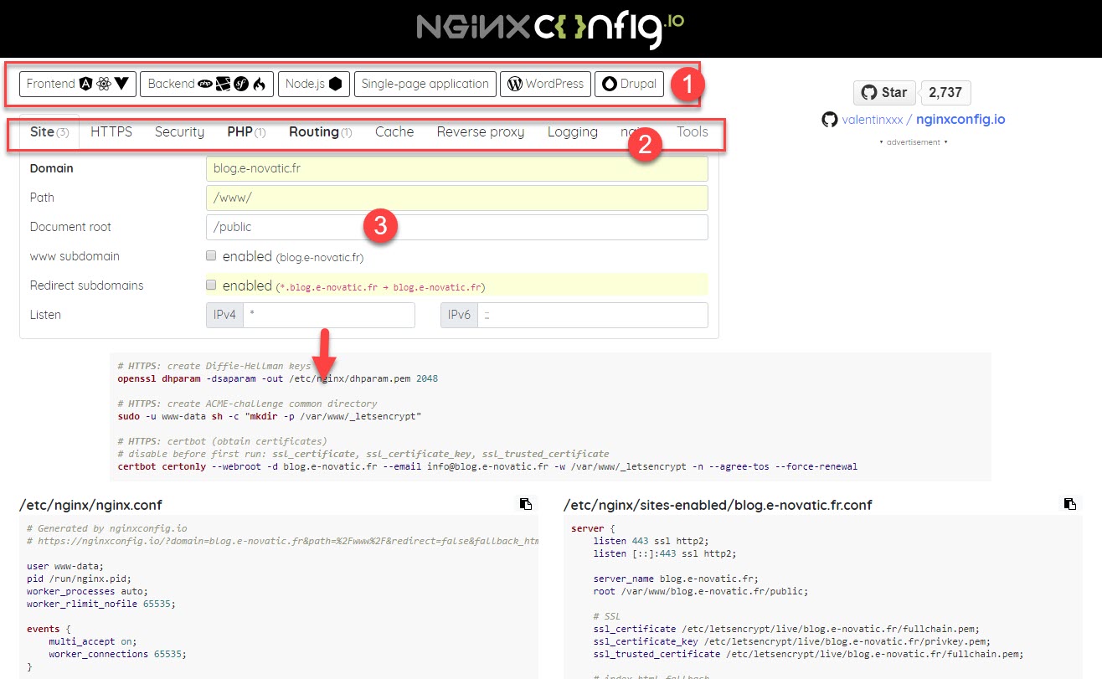Select the Drupal preset
Viewport: 1102px width, 679px height.
tap(630, 84)
